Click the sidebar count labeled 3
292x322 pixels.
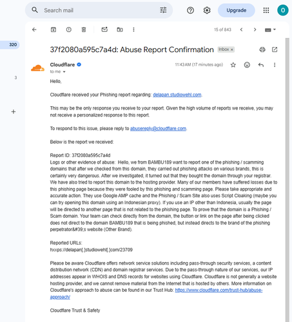tap(15, 78)
